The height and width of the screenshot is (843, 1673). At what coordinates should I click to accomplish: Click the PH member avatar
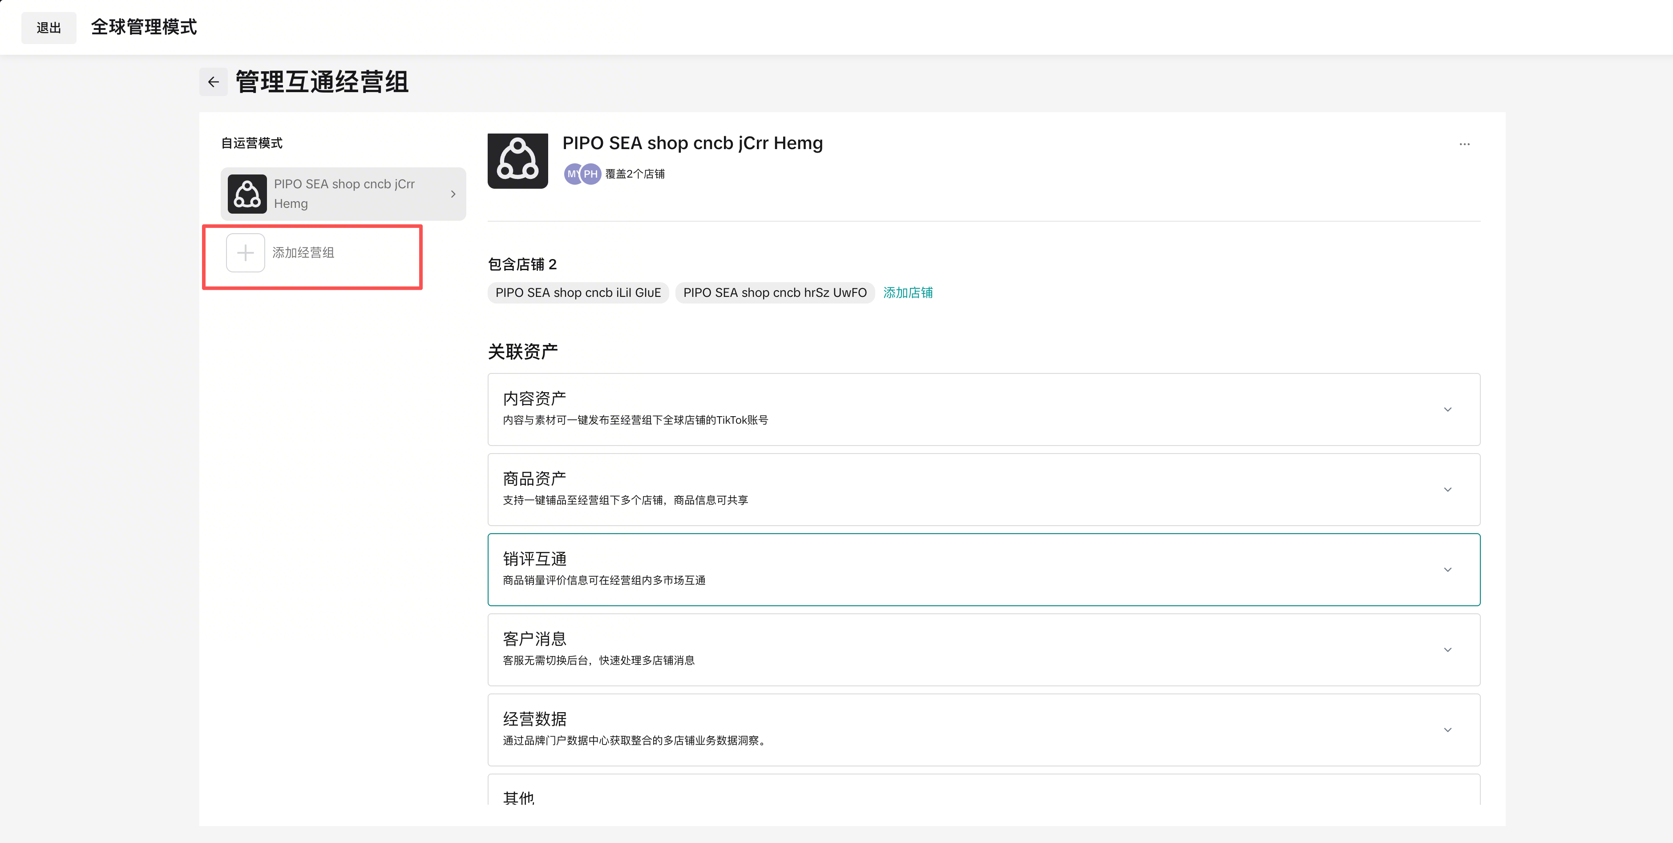591,174
